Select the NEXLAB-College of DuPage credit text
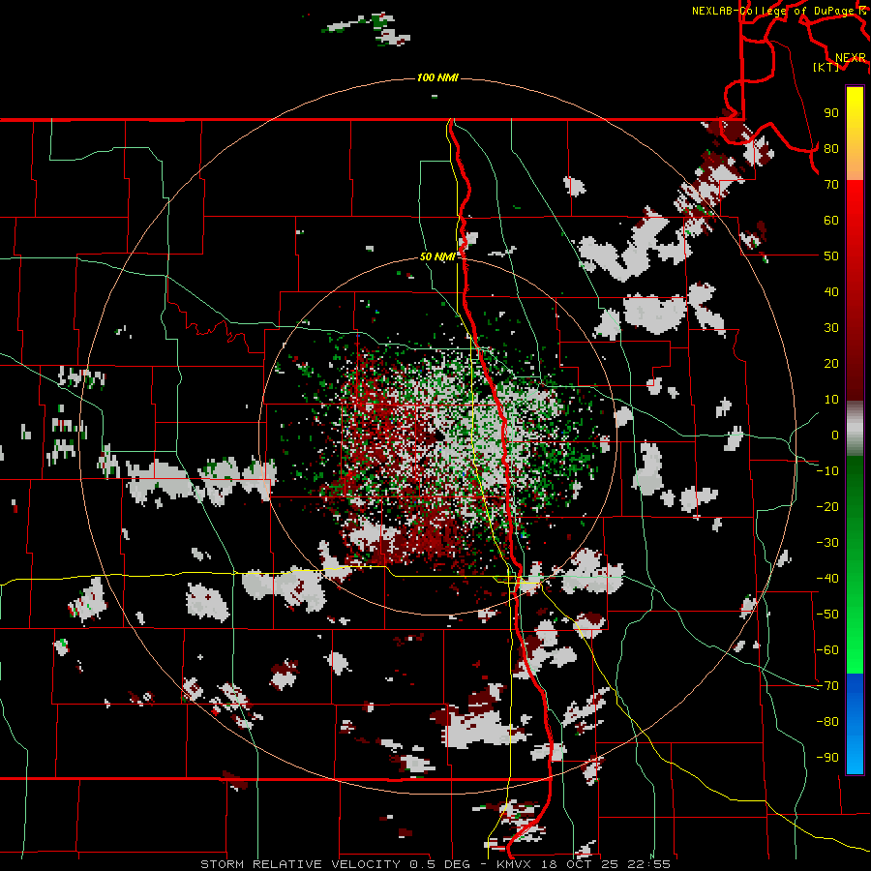The height and width of the screenshot is (871, 871). click(x=773, y=11)
